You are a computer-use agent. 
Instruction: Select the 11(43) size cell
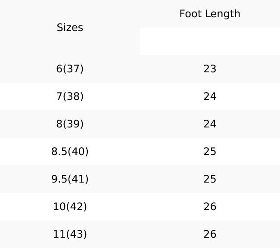tap(70, 234)
